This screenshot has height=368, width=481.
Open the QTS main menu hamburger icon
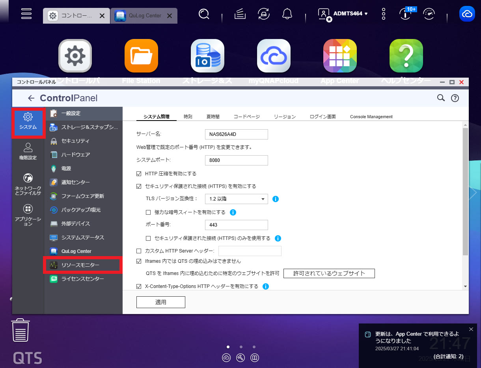(26, 14)
